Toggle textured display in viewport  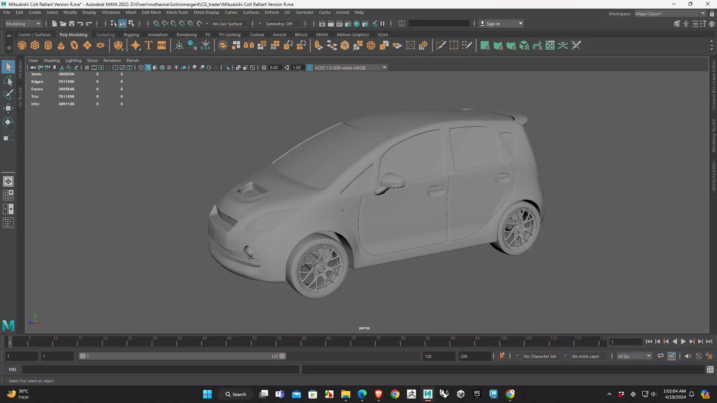[x=169, y=68]
